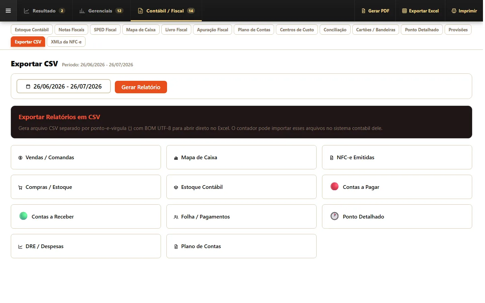Open the Conciliação sub-tab

point(335,30)
